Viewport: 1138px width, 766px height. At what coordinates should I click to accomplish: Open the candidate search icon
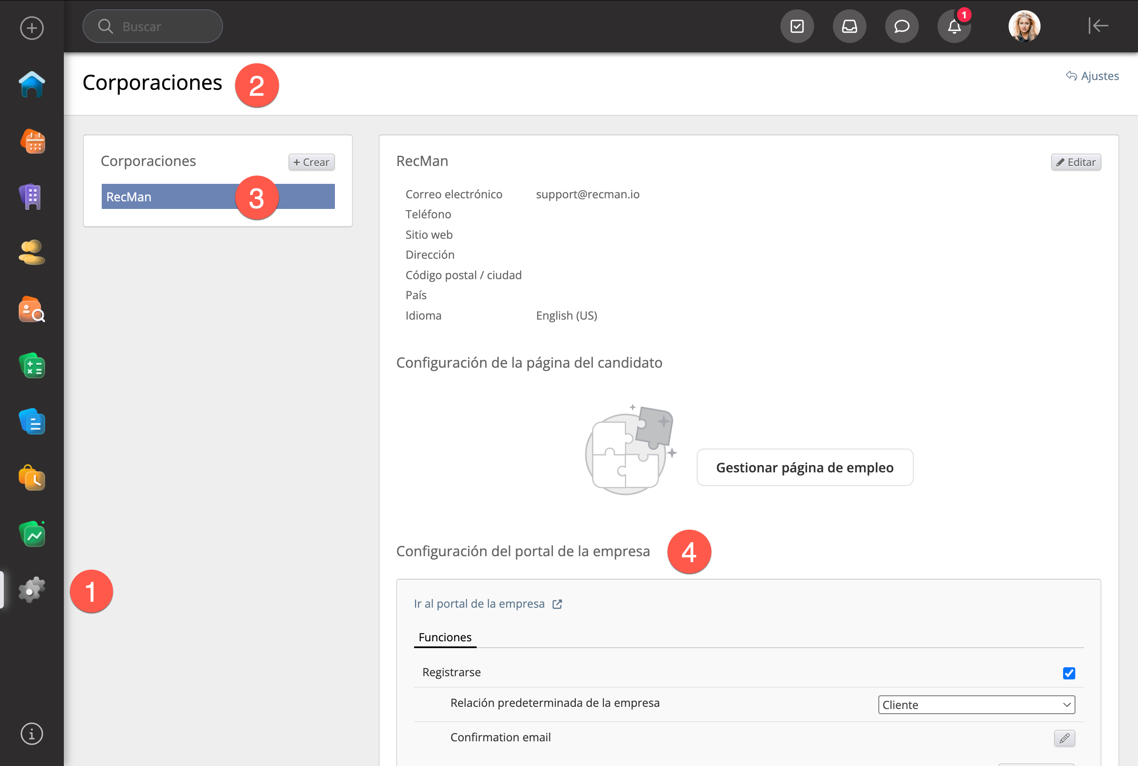point(32,309)
